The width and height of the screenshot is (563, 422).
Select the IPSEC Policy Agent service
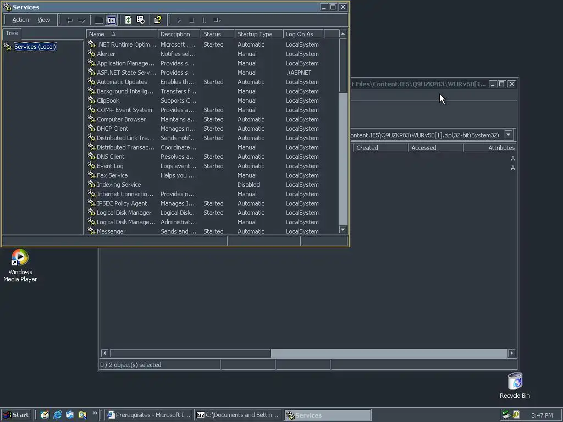click(212, 203)
